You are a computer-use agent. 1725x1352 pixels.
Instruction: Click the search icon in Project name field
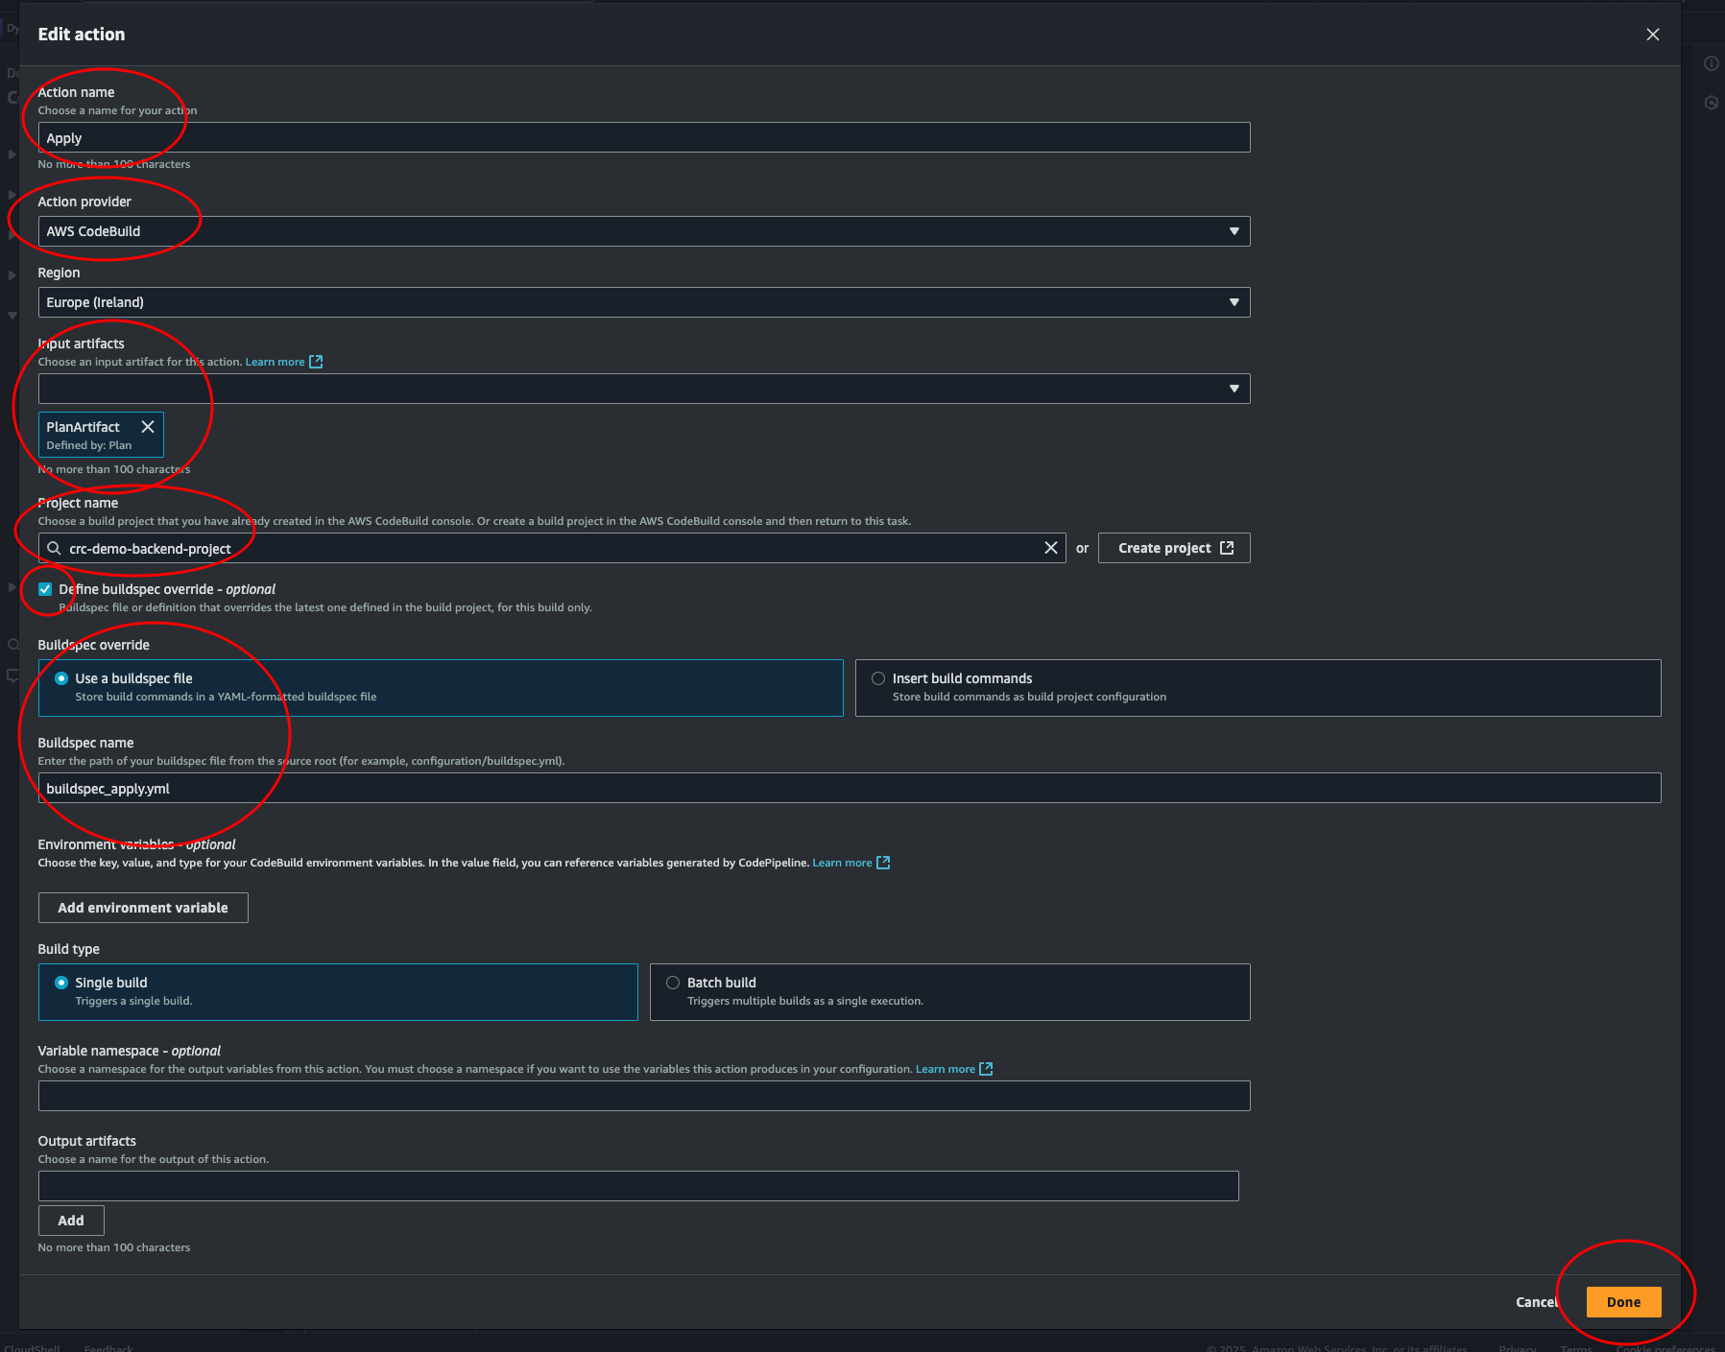(55, 549)
